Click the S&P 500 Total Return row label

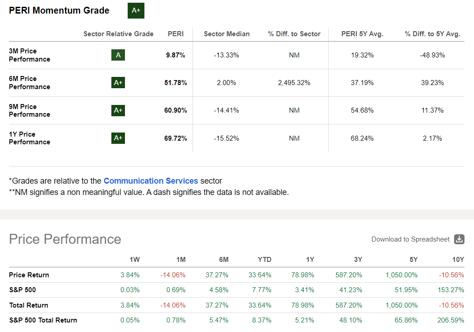point(44,320)
